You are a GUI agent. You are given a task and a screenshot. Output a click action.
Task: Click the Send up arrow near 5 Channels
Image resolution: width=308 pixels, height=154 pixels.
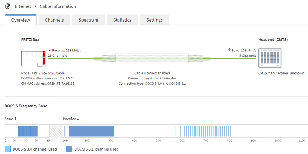(229, 50)
